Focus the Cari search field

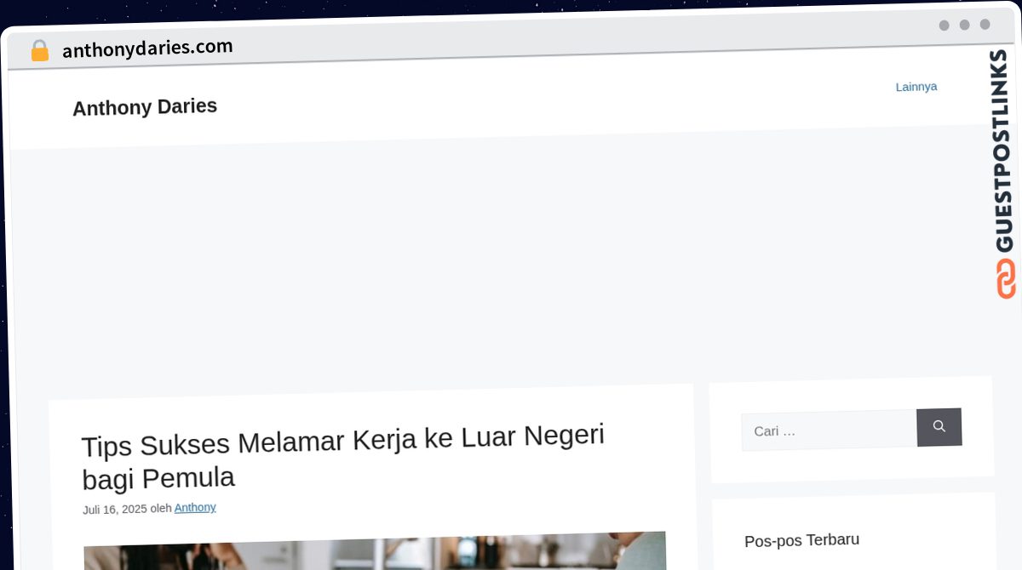pos(829,430)
